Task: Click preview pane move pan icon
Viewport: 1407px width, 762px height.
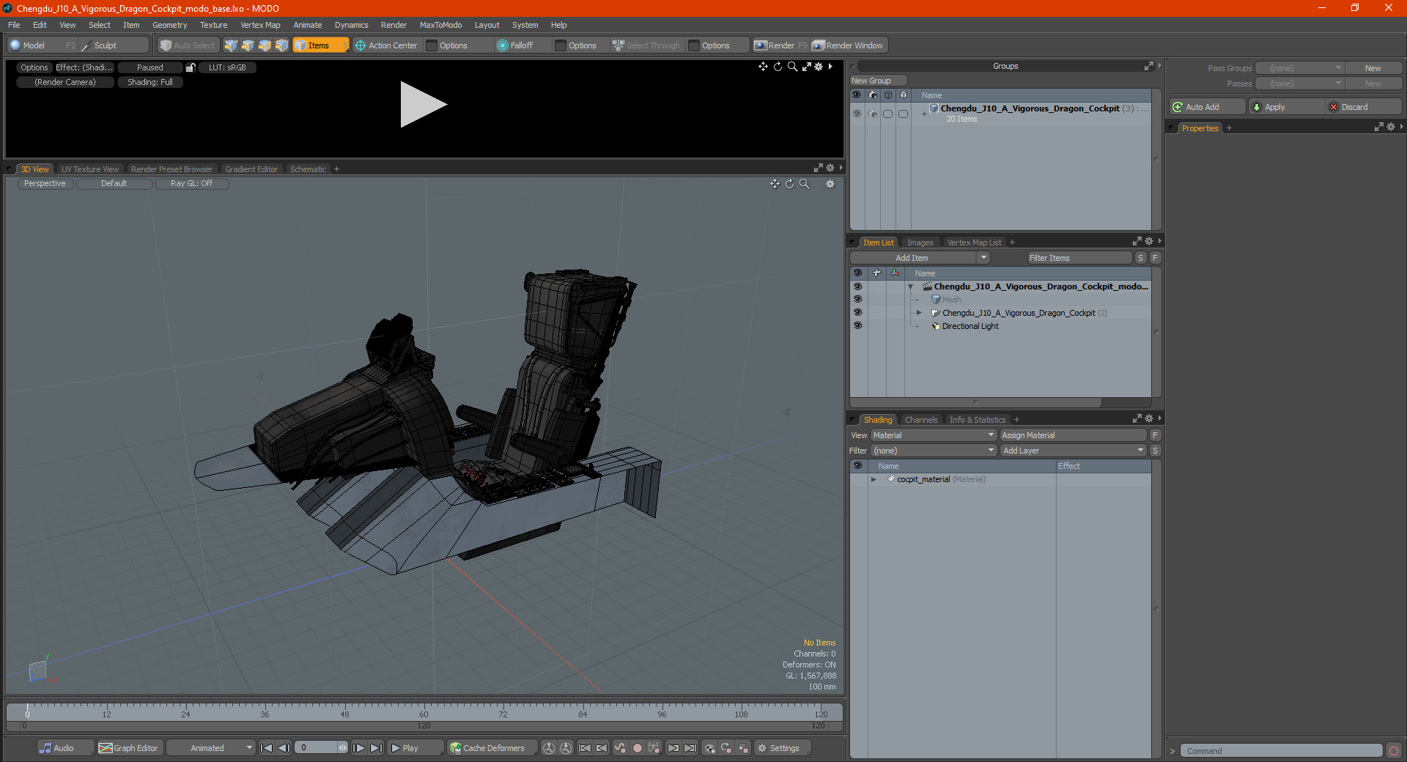Action: pos(763,67)
